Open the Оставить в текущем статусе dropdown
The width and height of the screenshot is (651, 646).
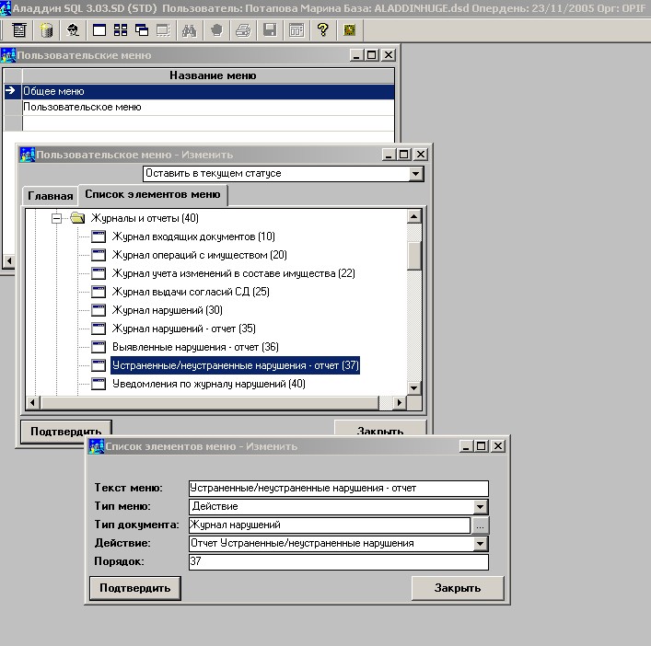click(x=415, y=174)
